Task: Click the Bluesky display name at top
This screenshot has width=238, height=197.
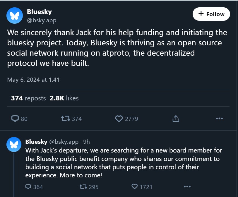Action: point(39,12)
